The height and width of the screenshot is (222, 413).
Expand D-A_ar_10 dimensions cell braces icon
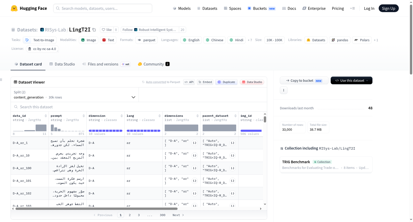pos(195,155)
